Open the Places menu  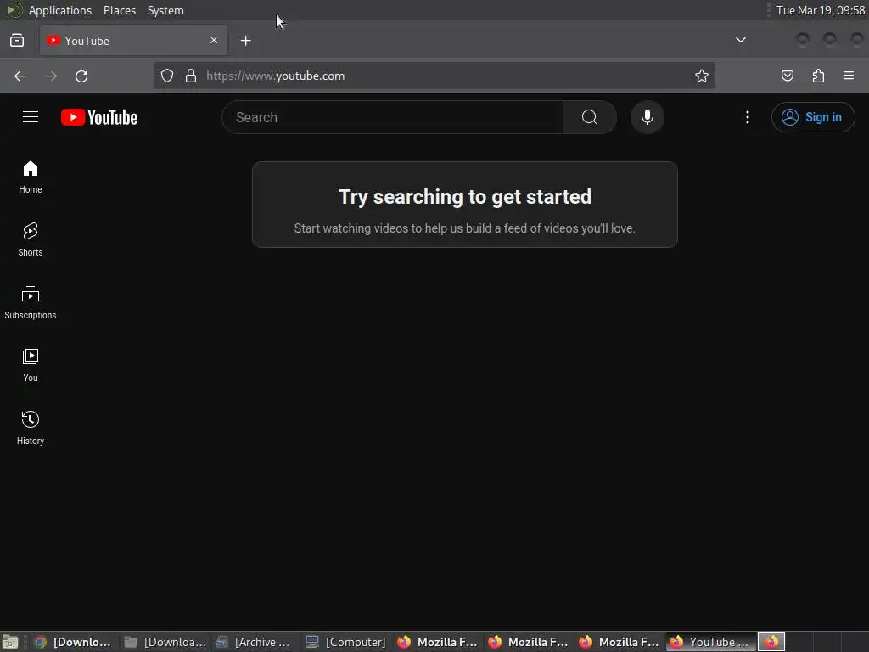pos(120,10)
